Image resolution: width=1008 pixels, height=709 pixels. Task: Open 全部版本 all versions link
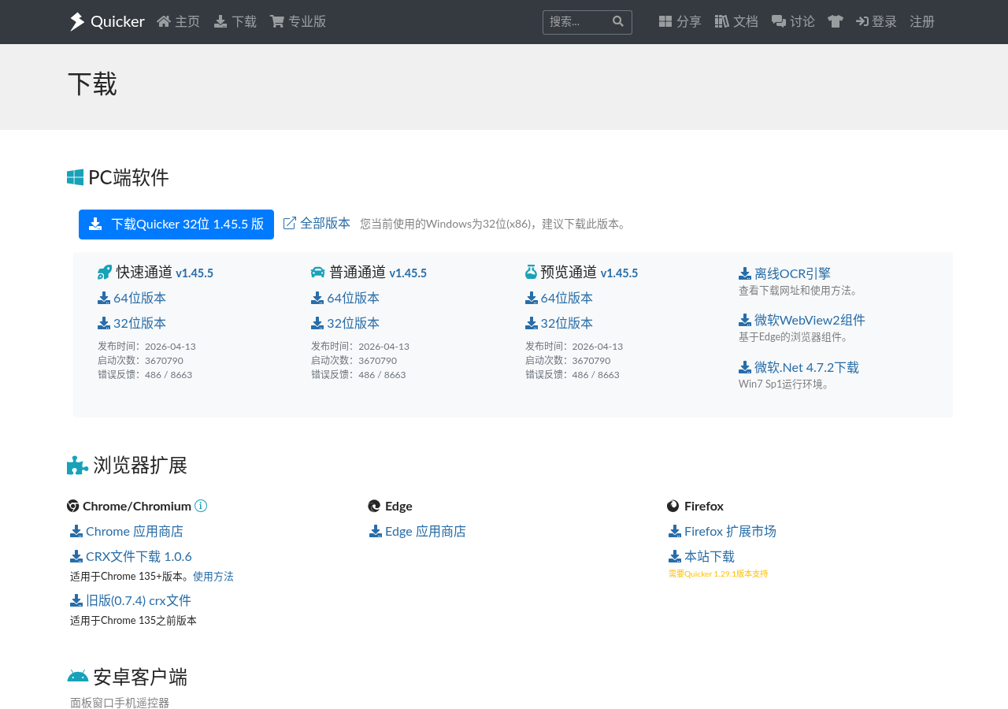[x=317, y=224]
